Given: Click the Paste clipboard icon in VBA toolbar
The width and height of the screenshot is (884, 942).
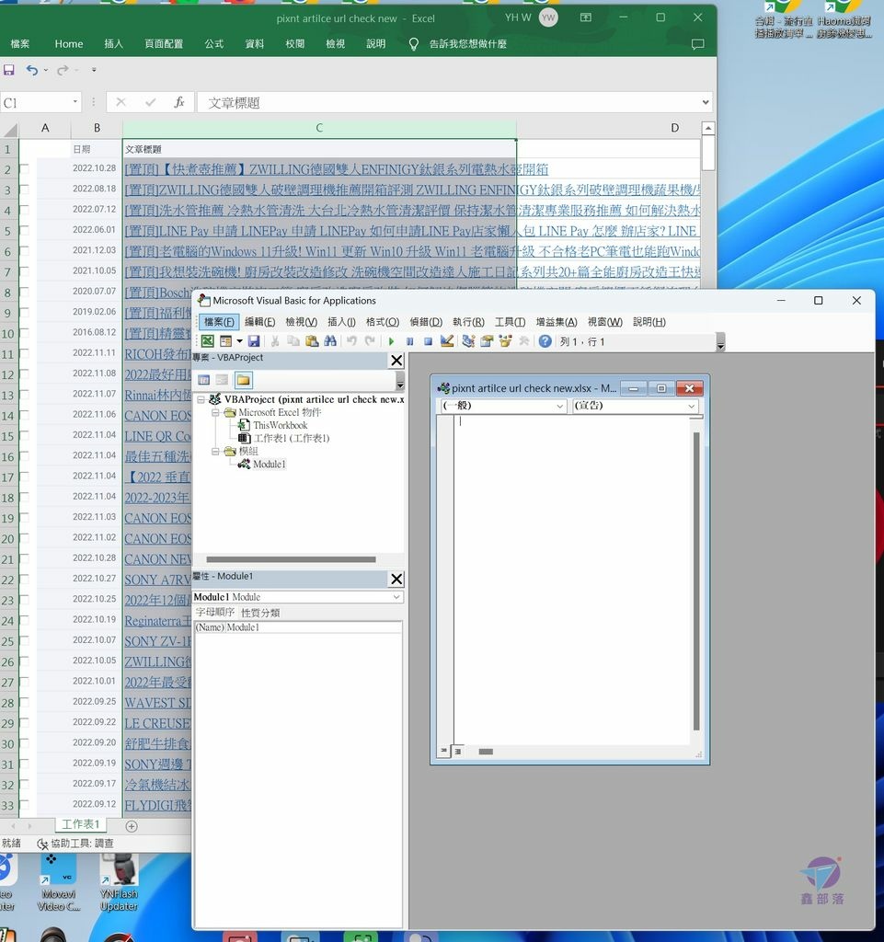Looking at the screenshot, I should [312, 341].
